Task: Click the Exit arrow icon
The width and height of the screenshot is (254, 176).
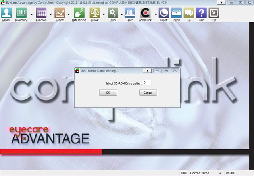Action: (x=214, y=13)
